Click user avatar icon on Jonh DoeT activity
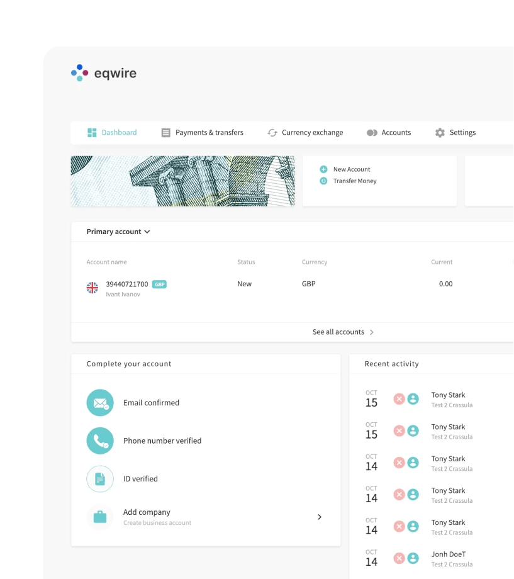Viewport: 514px width, 579px height. click(413, 558)
